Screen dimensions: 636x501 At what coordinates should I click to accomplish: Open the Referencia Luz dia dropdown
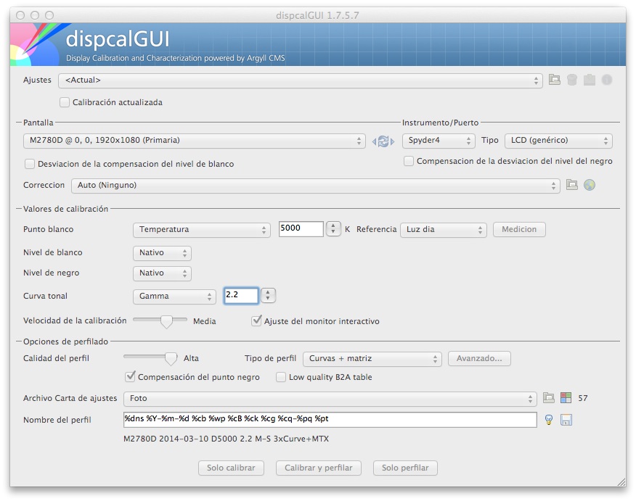point(444,229)
